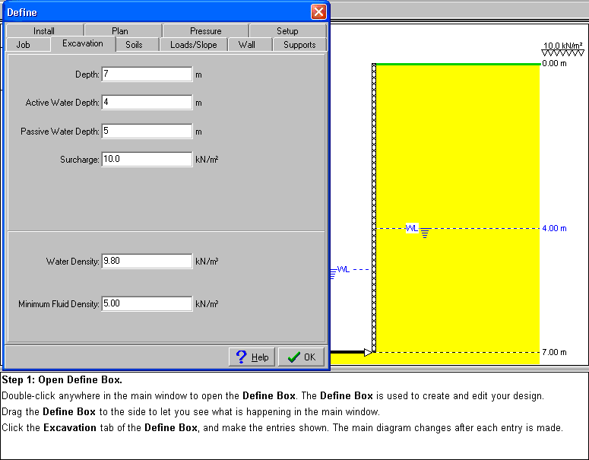Open the Job tab
The image size is (589, 460).
click(x=24, y=45)
